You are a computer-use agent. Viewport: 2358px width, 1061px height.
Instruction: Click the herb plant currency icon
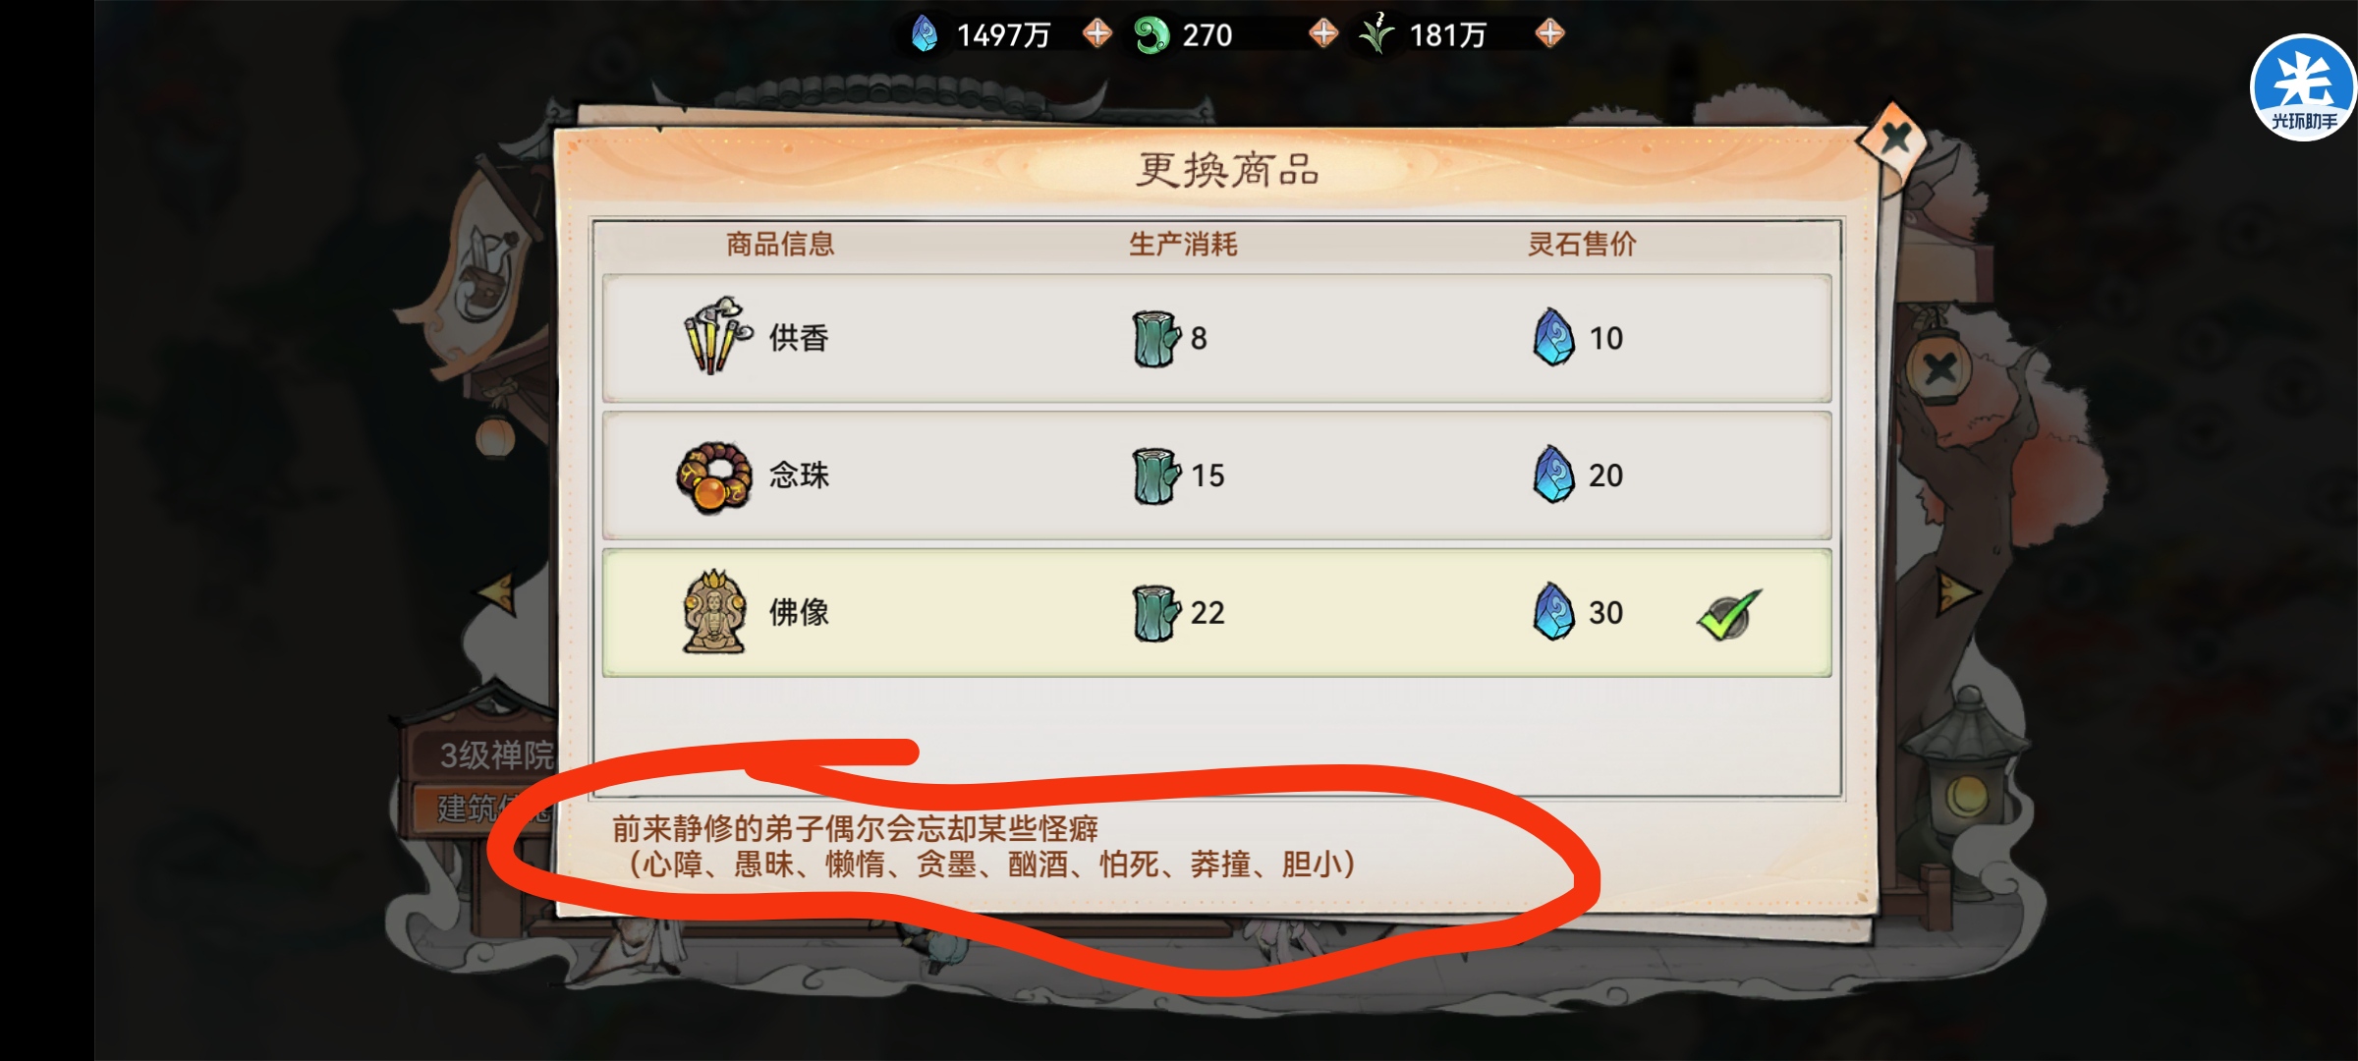(x=1376, y=33)
